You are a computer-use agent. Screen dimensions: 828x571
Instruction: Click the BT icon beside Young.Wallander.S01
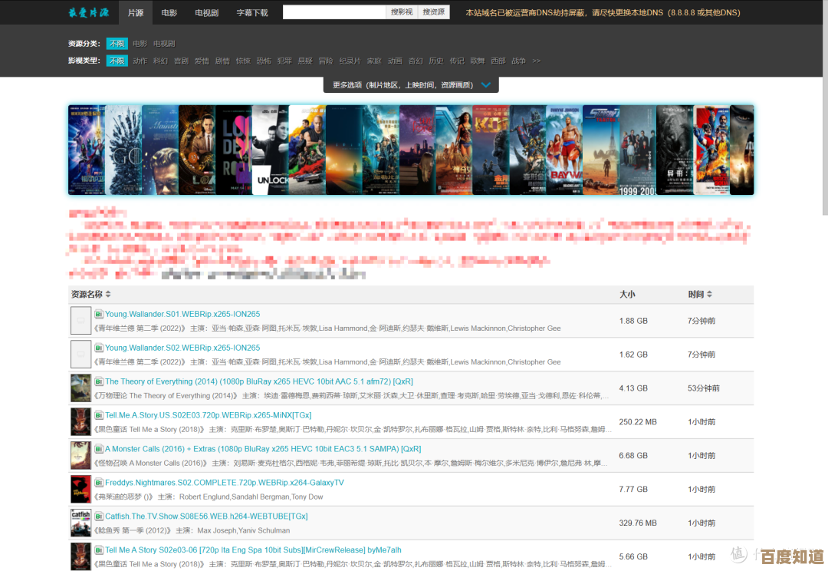click(x=99, y=314)
